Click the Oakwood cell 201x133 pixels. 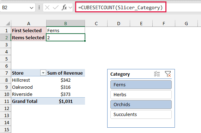tap(29, 87)
